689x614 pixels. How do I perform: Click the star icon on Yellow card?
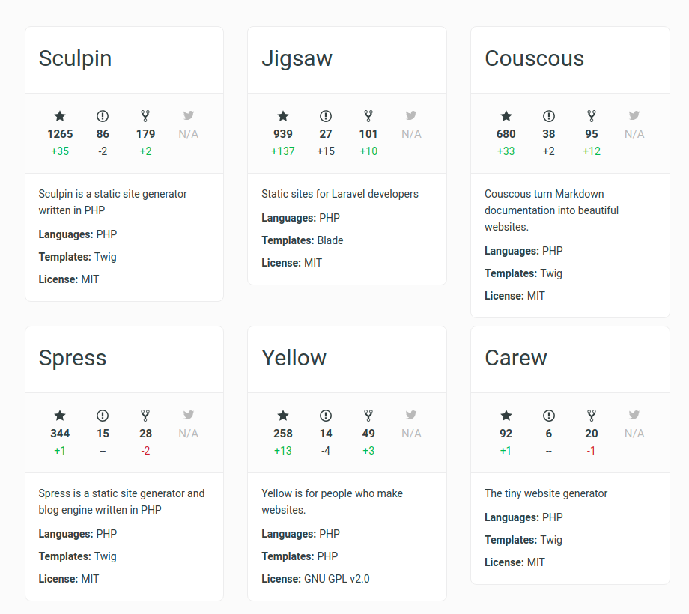coord(283,416)
